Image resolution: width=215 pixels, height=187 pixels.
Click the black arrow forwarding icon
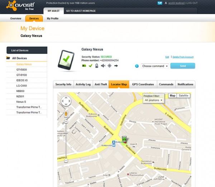coord(116,66)
